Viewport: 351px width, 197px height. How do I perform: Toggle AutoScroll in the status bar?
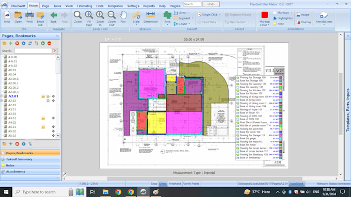point(296,184)
